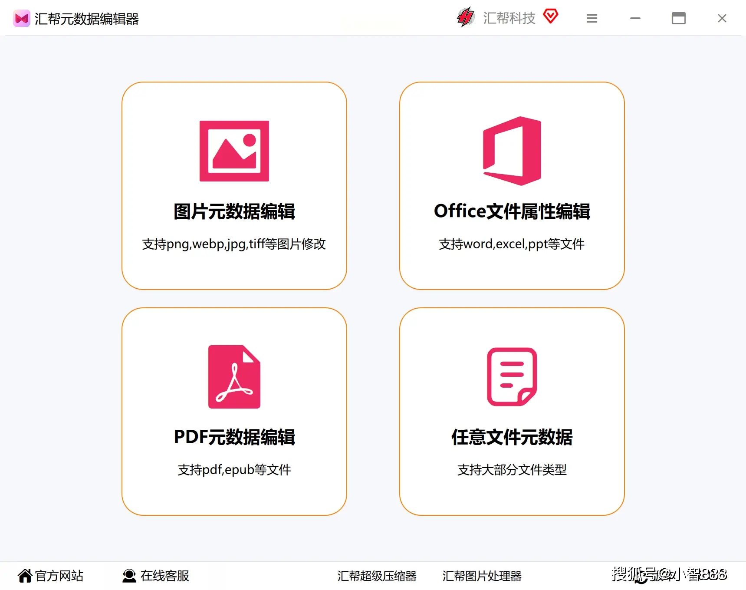
Task: Click the 汇帮元数据编辑器 title text
Action: pos(88,19)
